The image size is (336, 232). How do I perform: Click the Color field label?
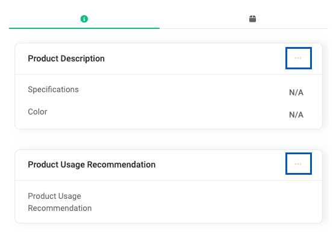[37, 111]
